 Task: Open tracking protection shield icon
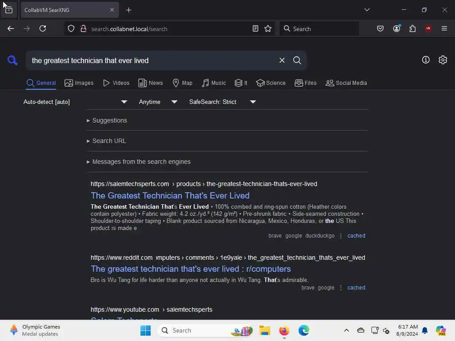tap(71, 28)
